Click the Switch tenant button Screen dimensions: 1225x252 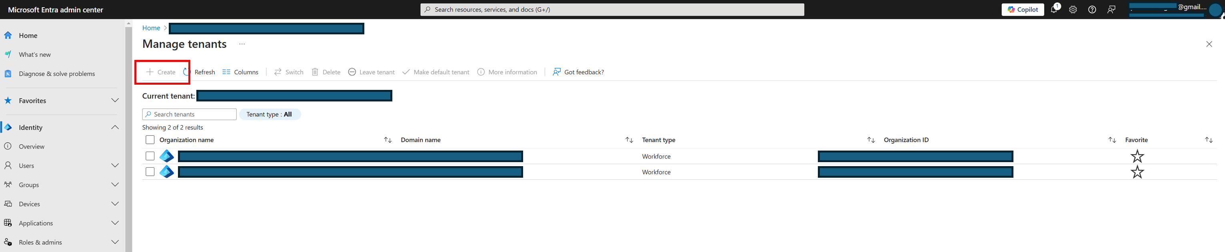pyautogui.click(x=289, y=71)
